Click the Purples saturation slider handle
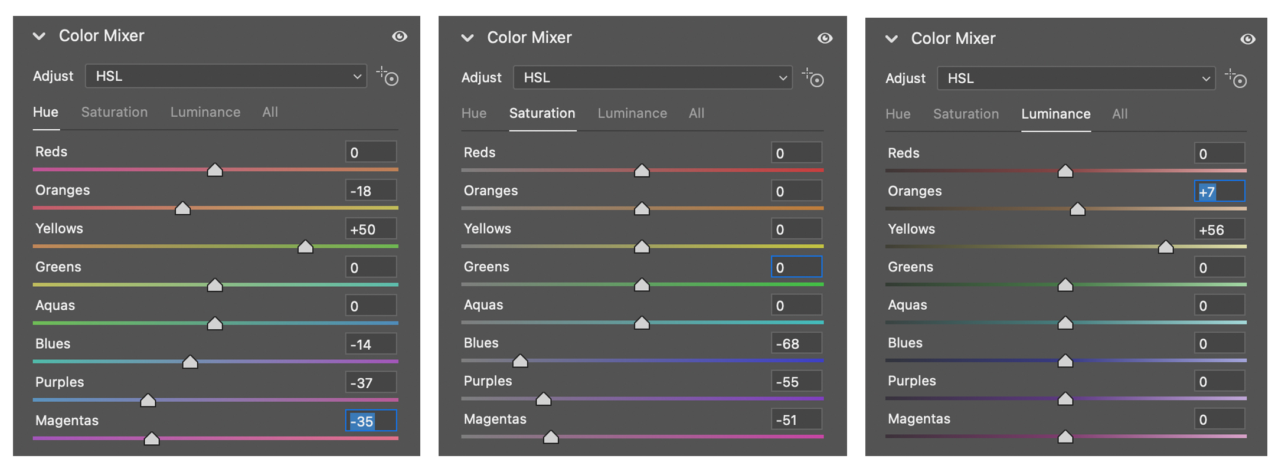This screenshot has height=472, width=1288. coord(544,399)
